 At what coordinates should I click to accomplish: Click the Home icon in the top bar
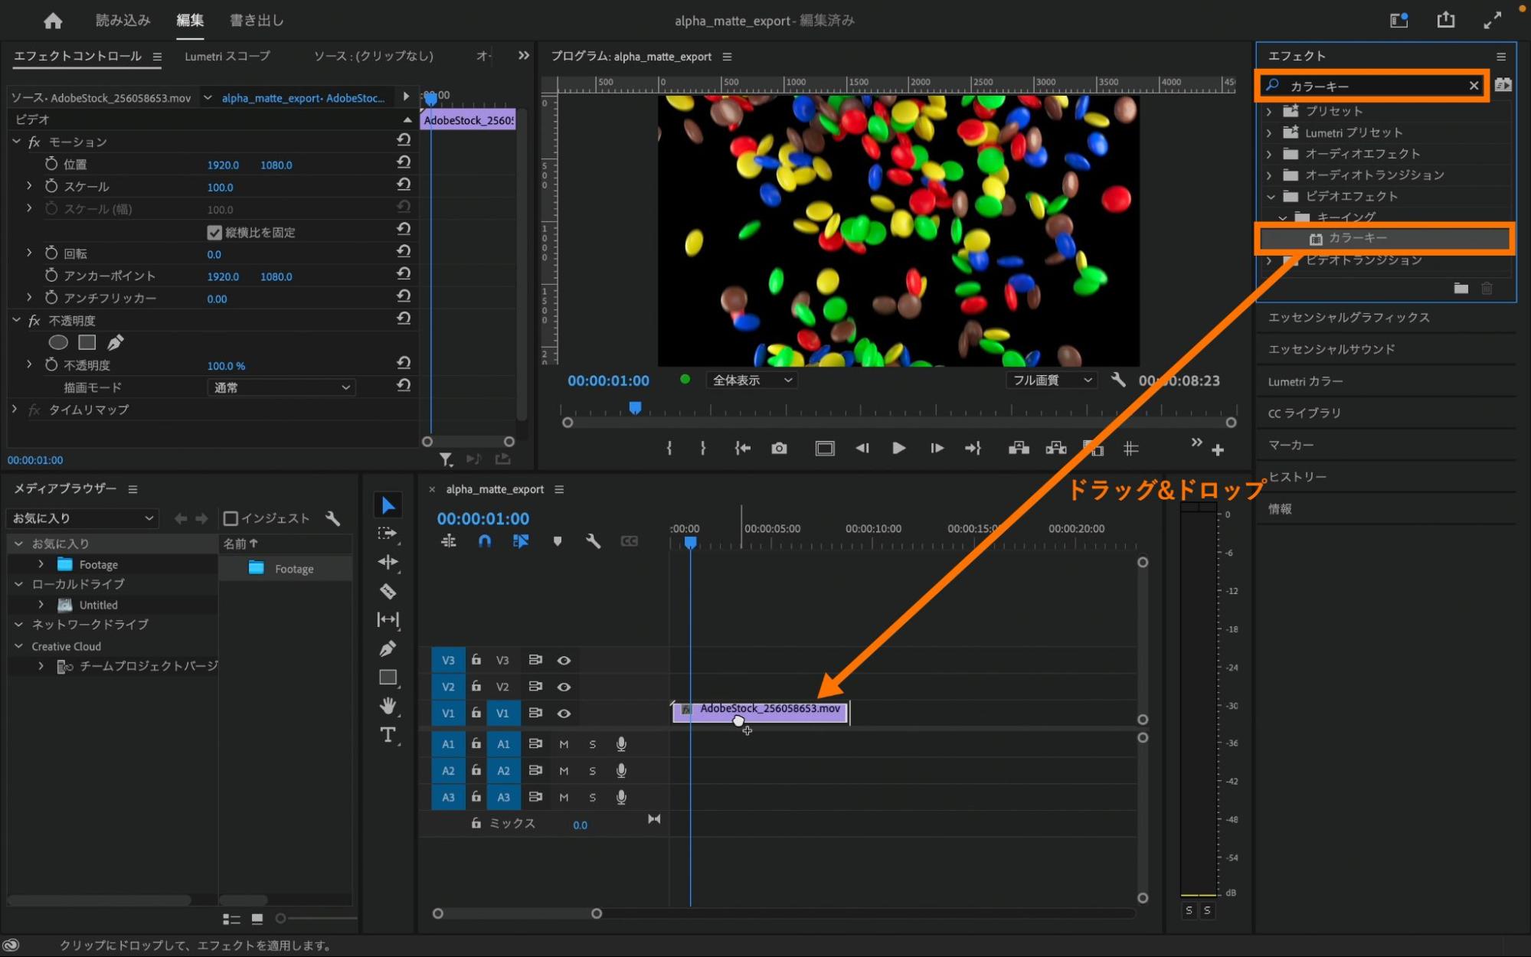pos(53,21)
